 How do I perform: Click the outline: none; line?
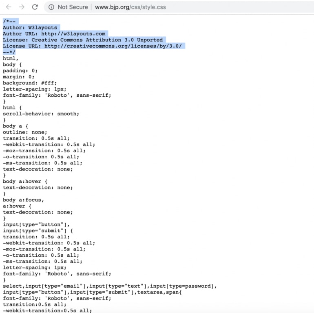25,132
